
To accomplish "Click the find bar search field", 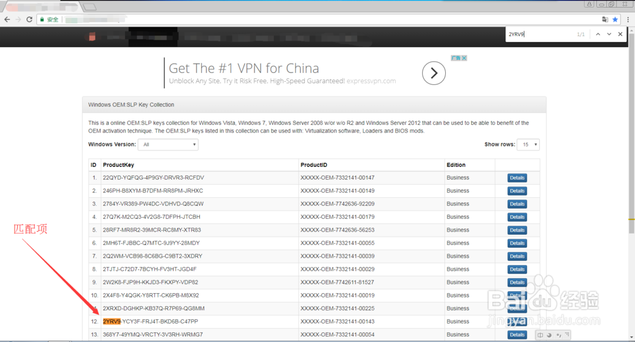I will tap(540, 34).
